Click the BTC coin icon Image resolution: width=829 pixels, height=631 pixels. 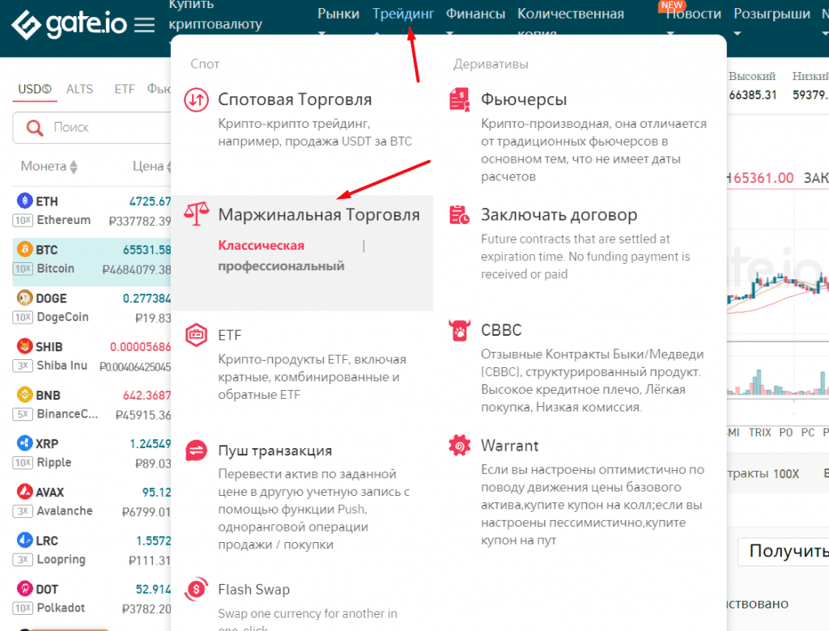(x=24, y=249)
